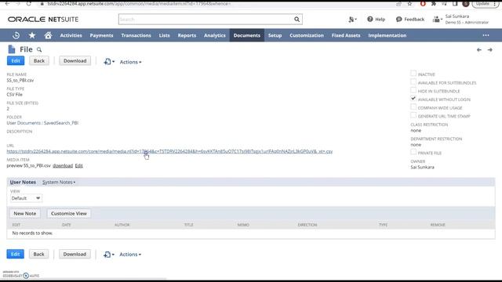Open the Analytics menu
Image resolution: width=502 pixels, height=282 pixels.
click(x=215, y=35)
